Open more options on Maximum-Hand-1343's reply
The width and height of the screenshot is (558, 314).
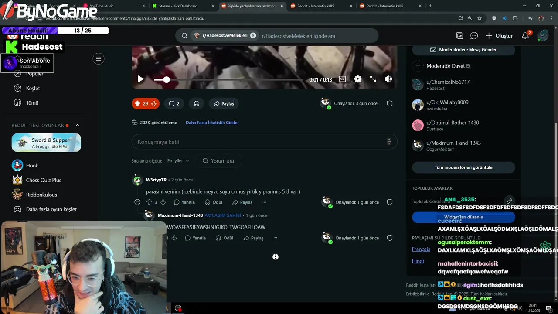275,238
